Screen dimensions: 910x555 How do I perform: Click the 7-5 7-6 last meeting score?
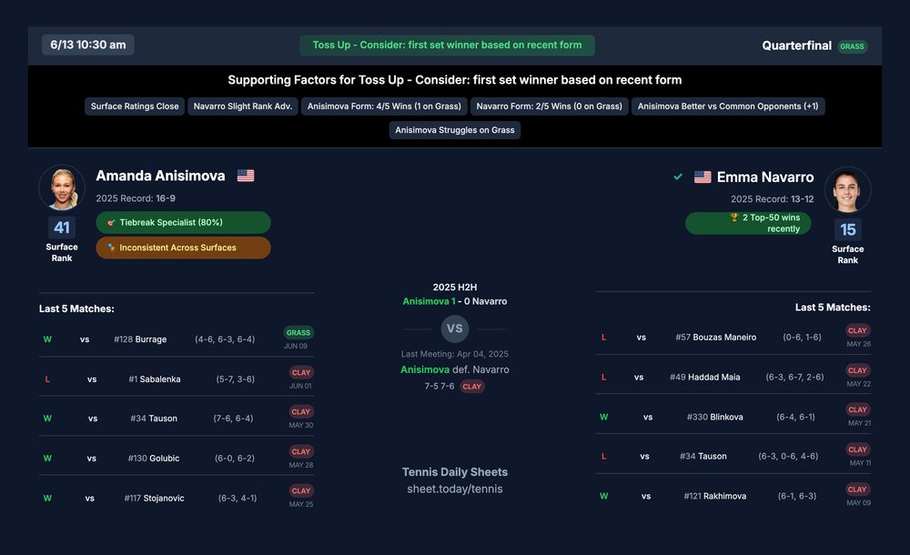pos(440,386)
